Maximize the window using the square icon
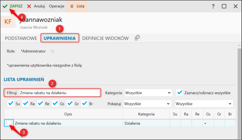Screen dimensions: 242x140 [x=224, y=6]
